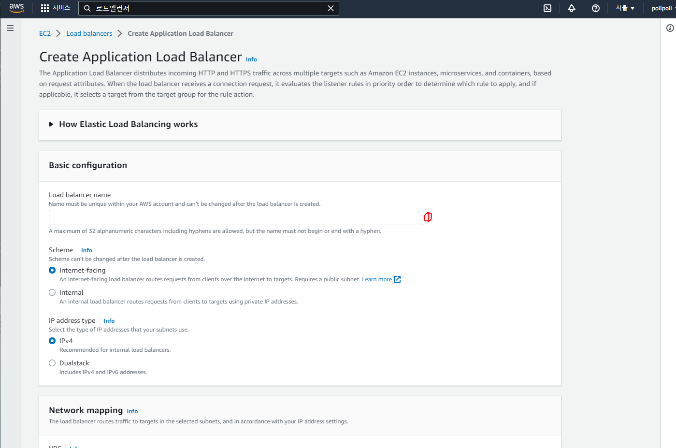The image size is (676, 448).
Task: Open the 서울 region dropdown
Action: point(625,8)
